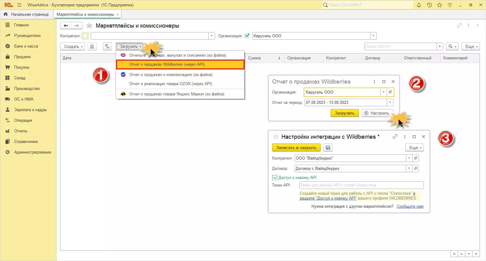The width and height of the screenshot is (486, 261).
Task: Click the Сообщите нам link
Action: [x=410, y=206]
